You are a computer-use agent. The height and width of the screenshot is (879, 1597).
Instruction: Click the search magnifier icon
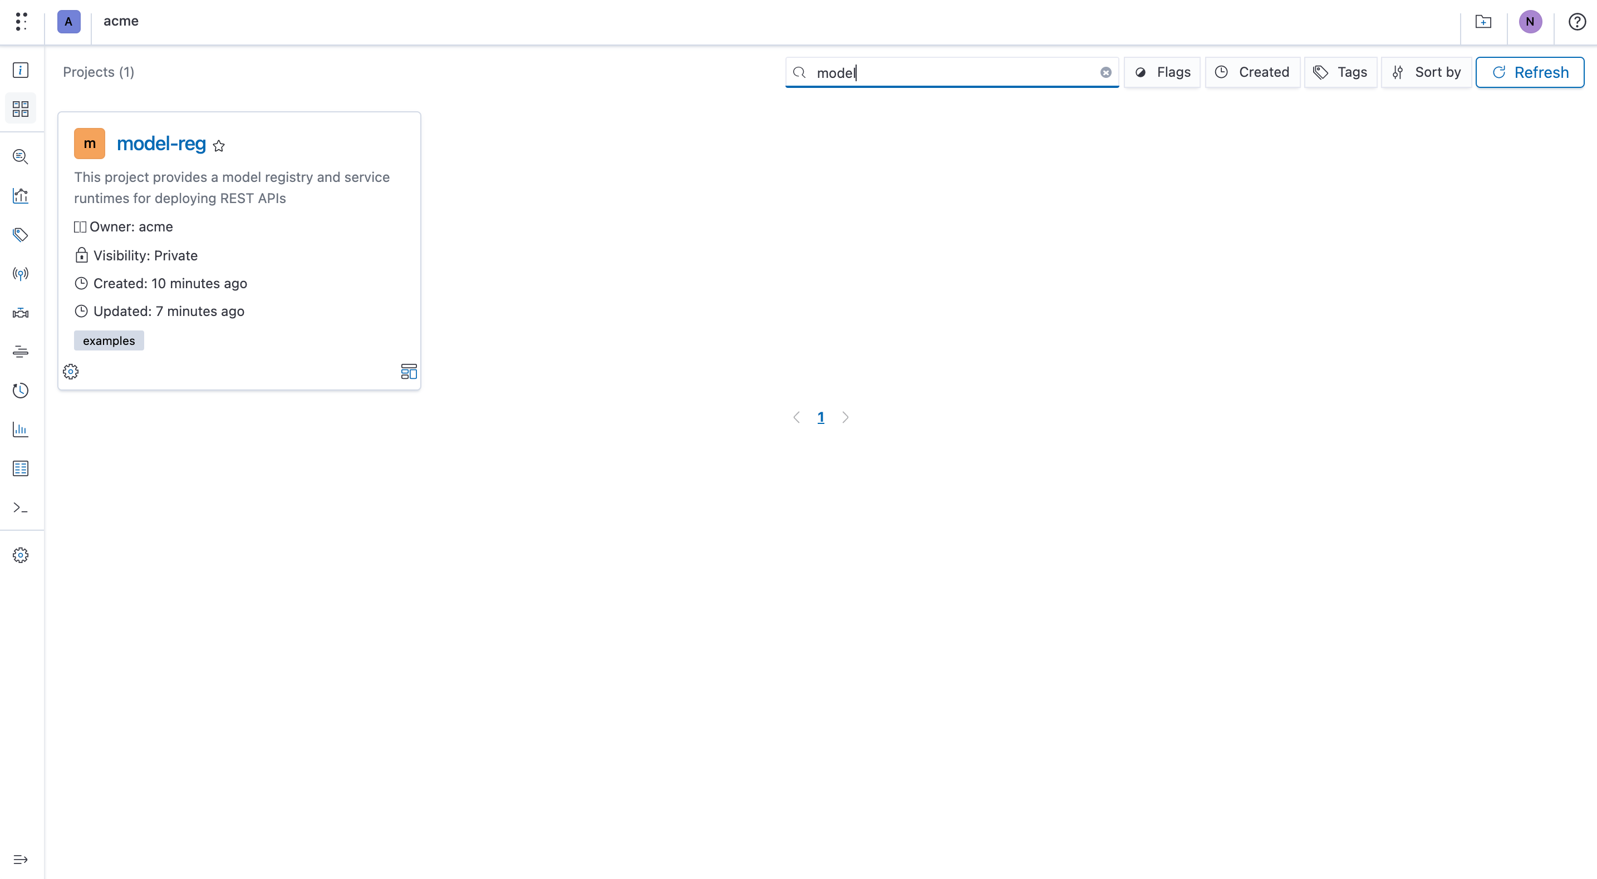point(799,72)
